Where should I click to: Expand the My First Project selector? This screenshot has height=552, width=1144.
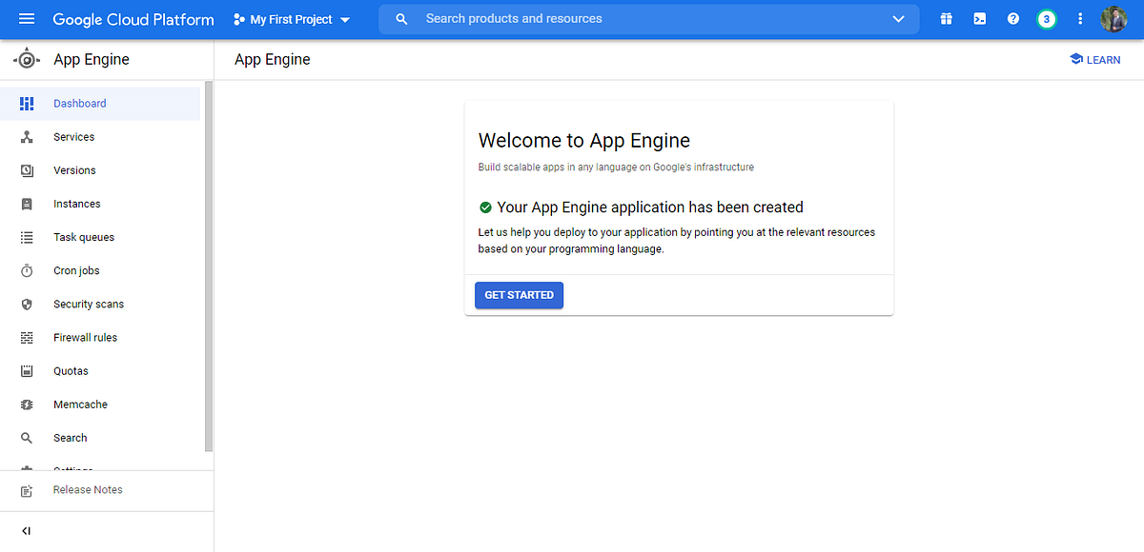click(x=291, y=18)
